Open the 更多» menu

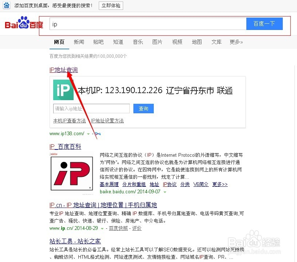[x=236, y=42]
